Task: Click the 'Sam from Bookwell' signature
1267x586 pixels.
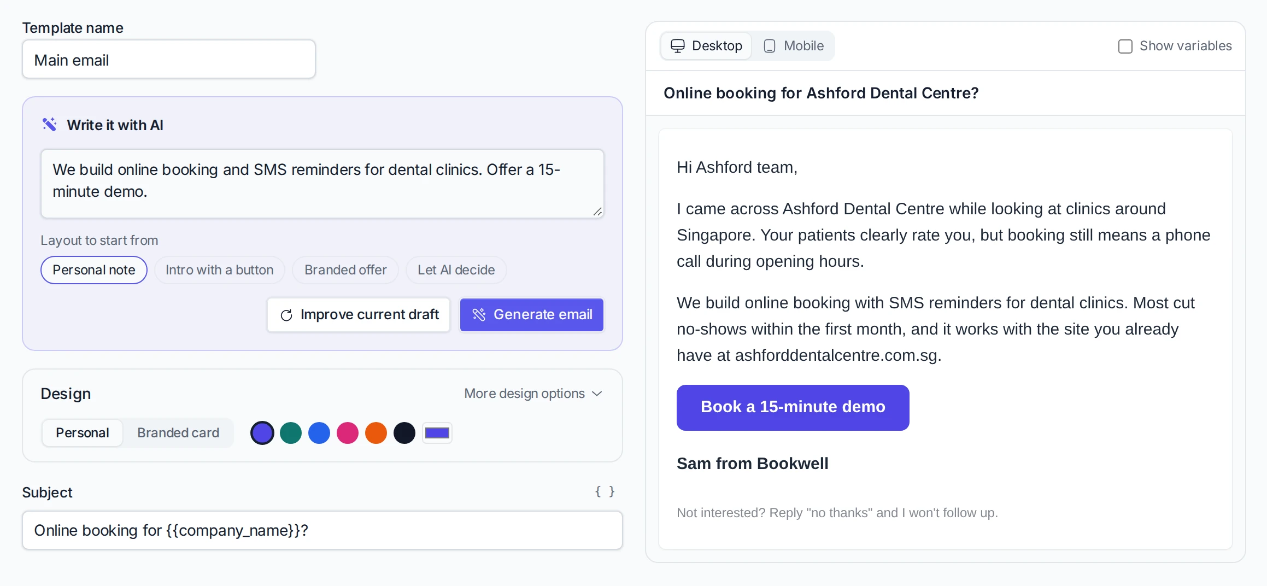Action: click(753, 464)
